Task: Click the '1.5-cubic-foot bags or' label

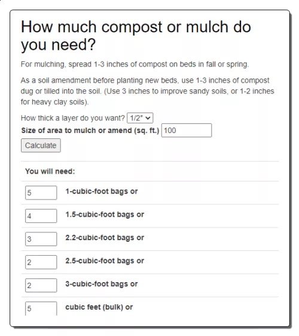Action: click(105, 214)
